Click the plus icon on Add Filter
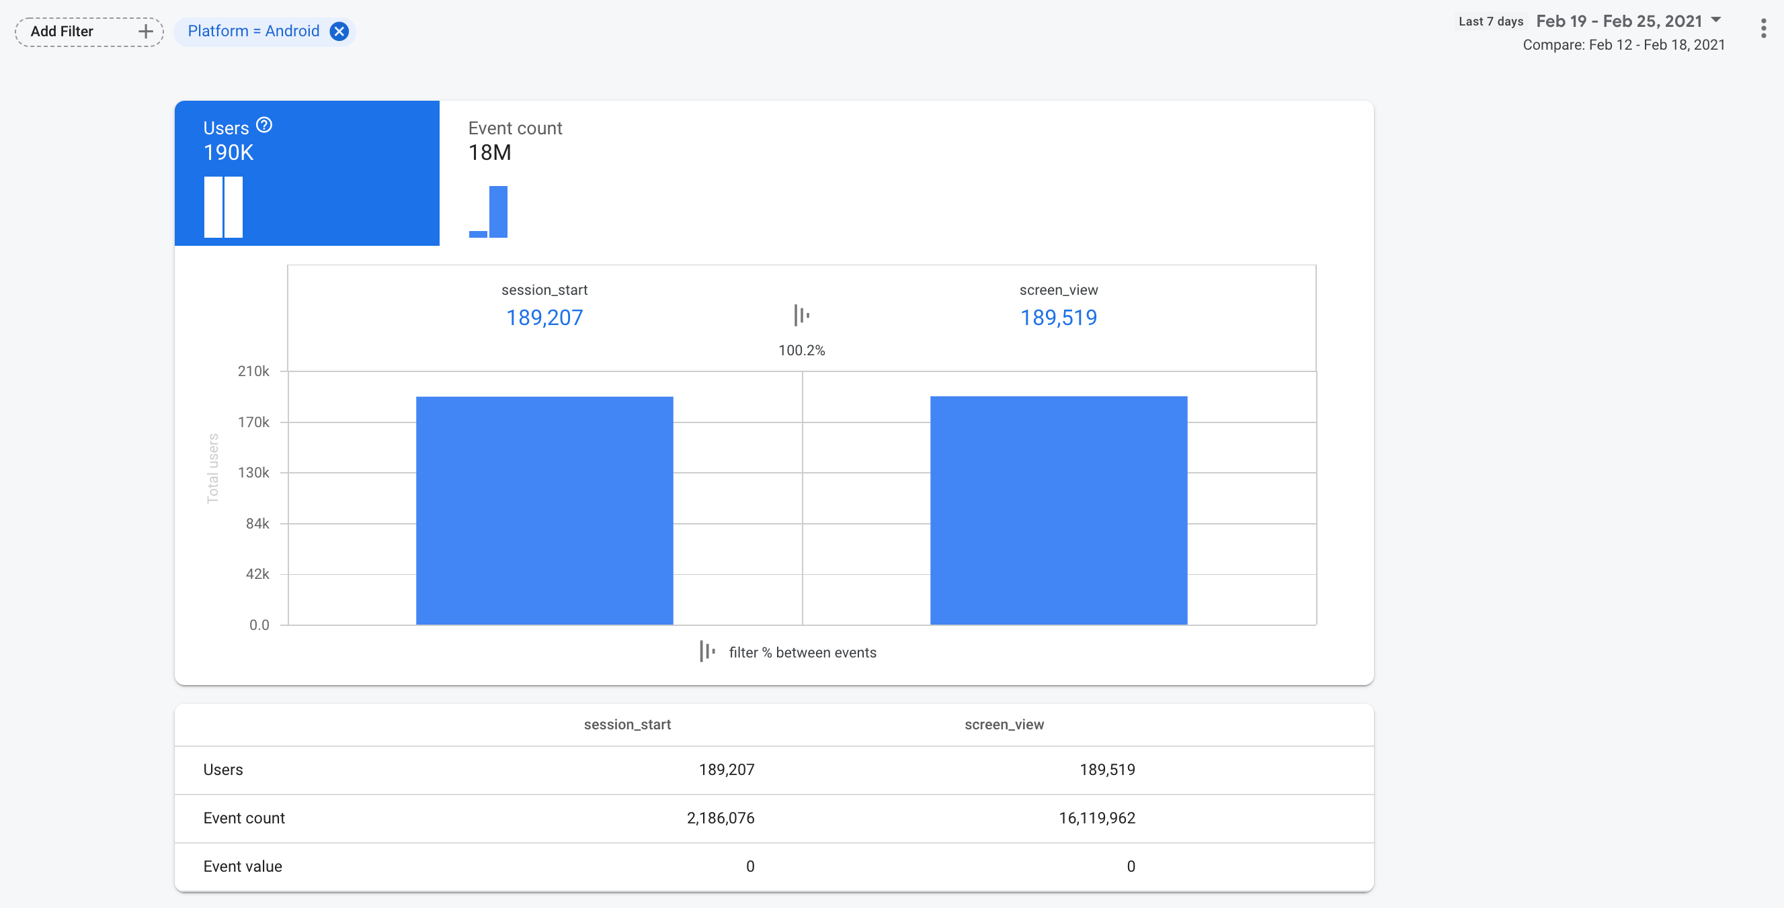The width and height of the screenshot is (1784, 908). [x=145, y=31]
